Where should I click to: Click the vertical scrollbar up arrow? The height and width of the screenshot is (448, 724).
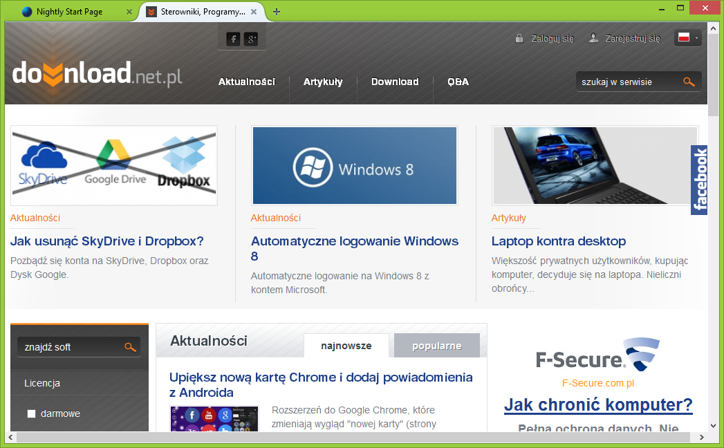[714, 28]
